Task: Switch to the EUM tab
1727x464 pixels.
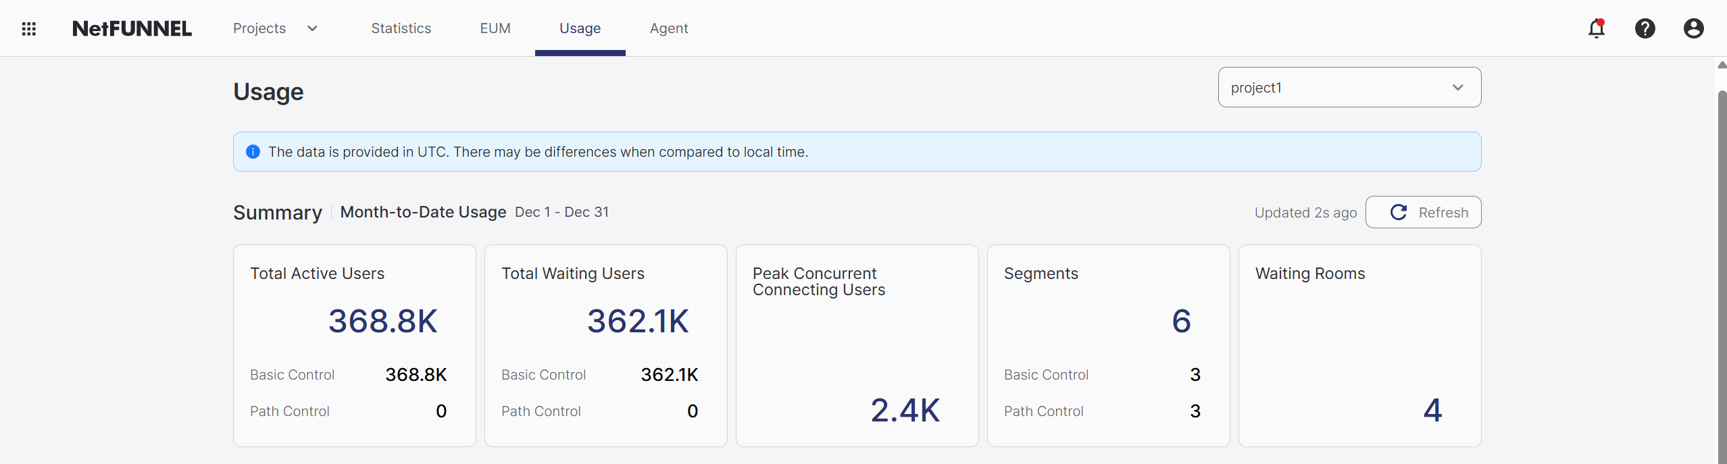Action: coord(495,28)
